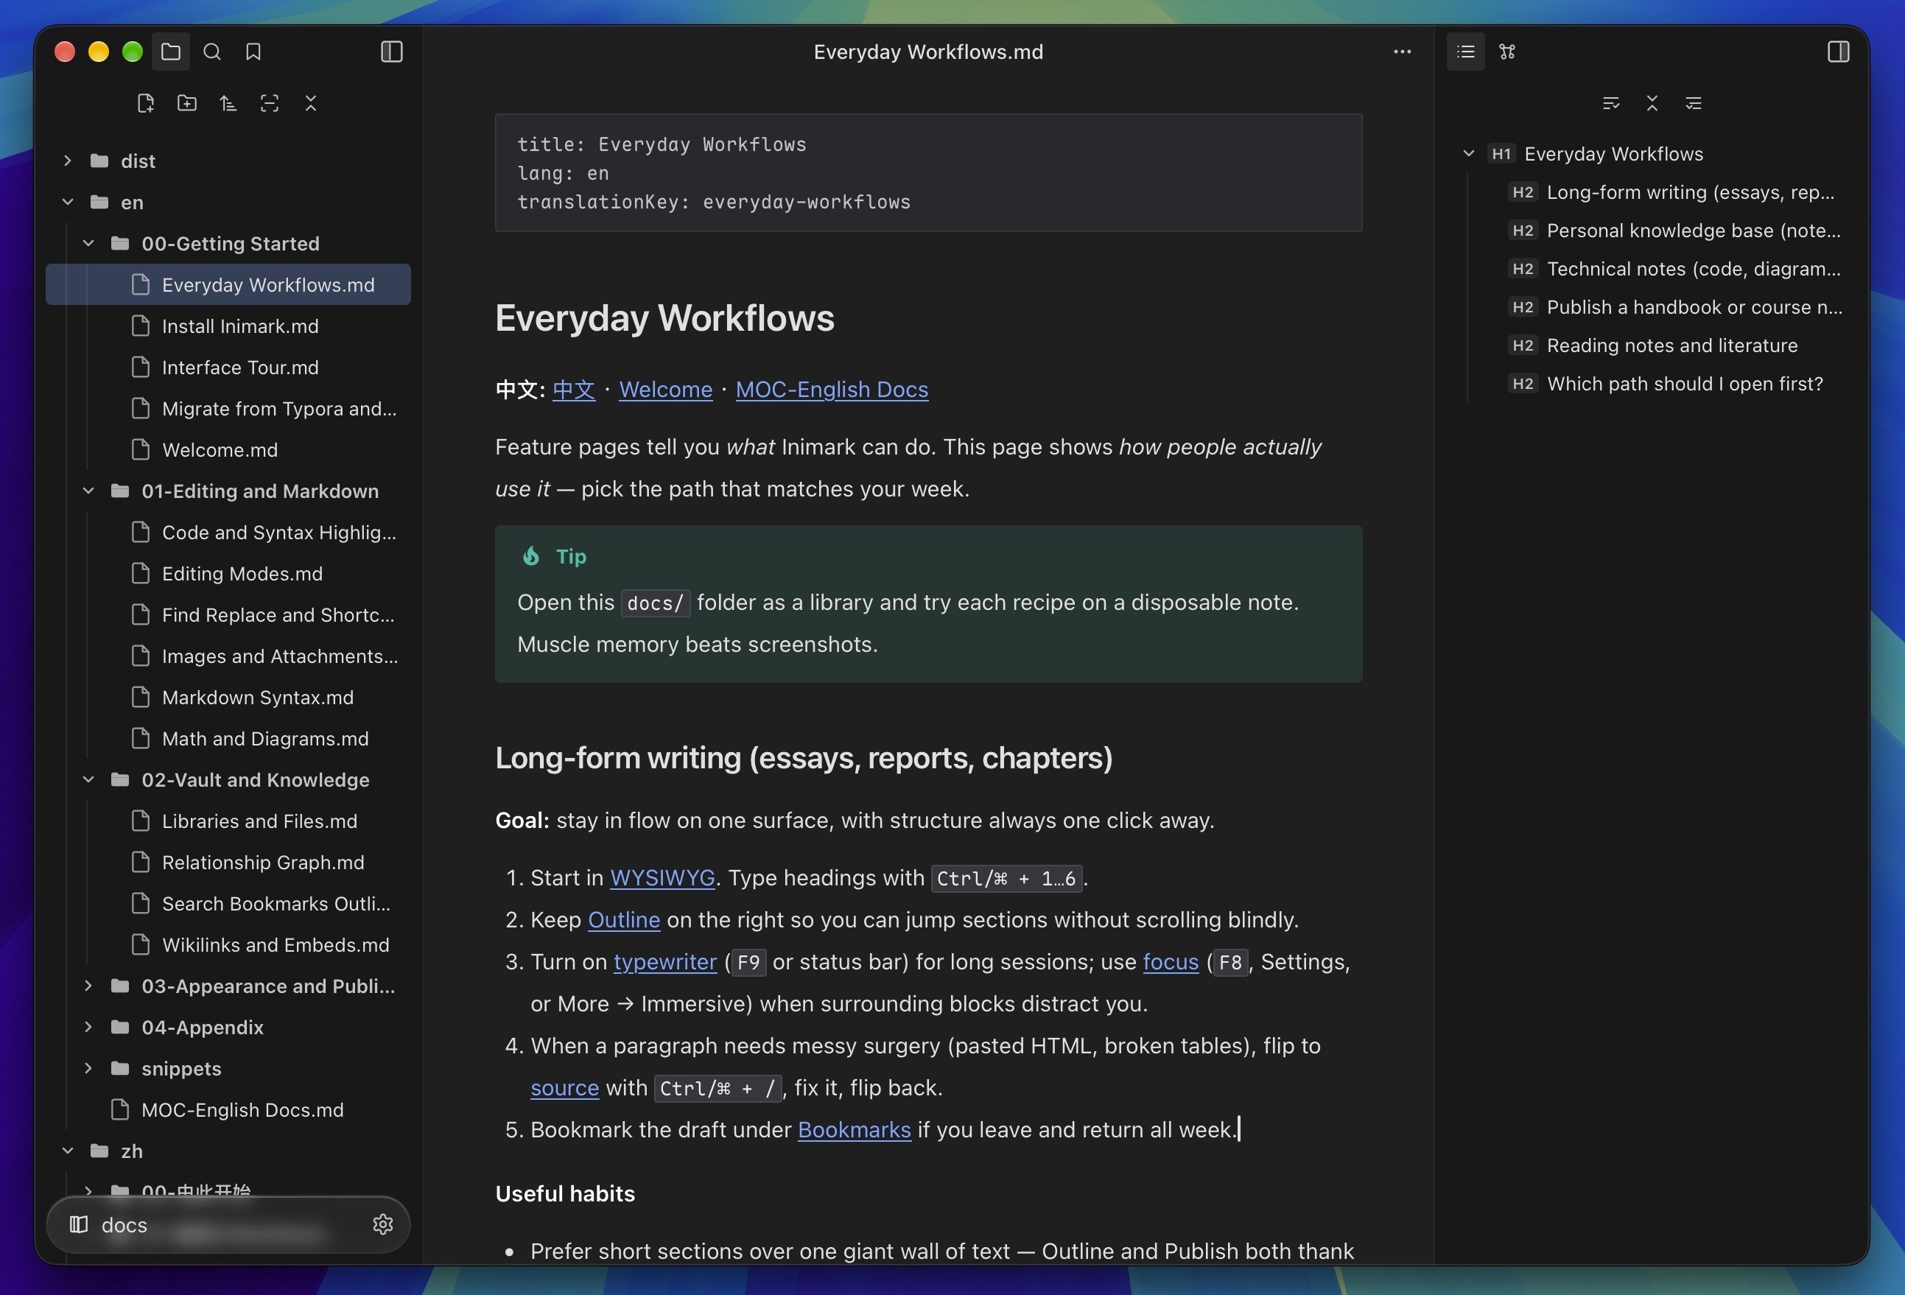Switch to the Relationship Graph panel tab

(1507, 52)
